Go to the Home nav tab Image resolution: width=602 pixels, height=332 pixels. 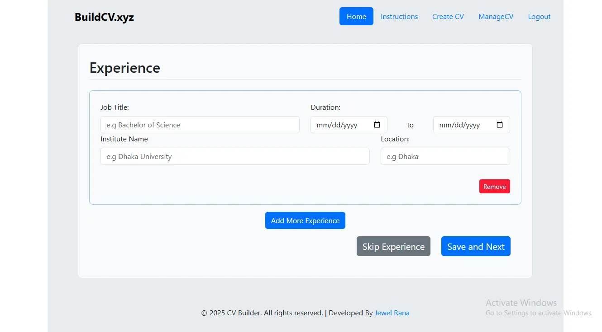point(356,17)
